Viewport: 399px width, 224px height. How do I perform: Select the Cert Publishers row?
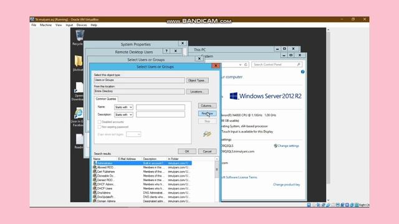(x=142, y=172)
